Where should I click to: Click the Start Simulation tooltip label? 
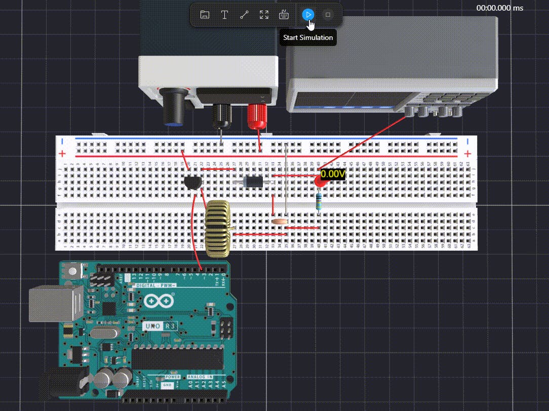point(308,37)
